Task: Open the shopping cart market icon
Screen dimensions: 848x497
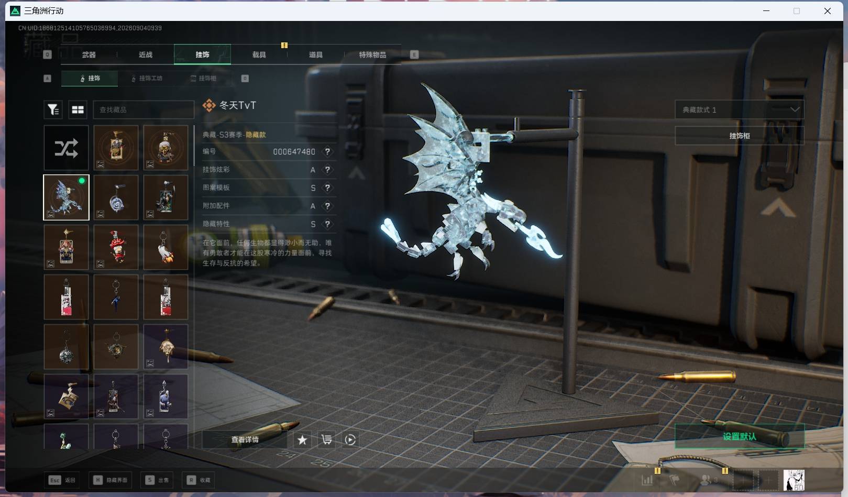Action: pos(326,440)
